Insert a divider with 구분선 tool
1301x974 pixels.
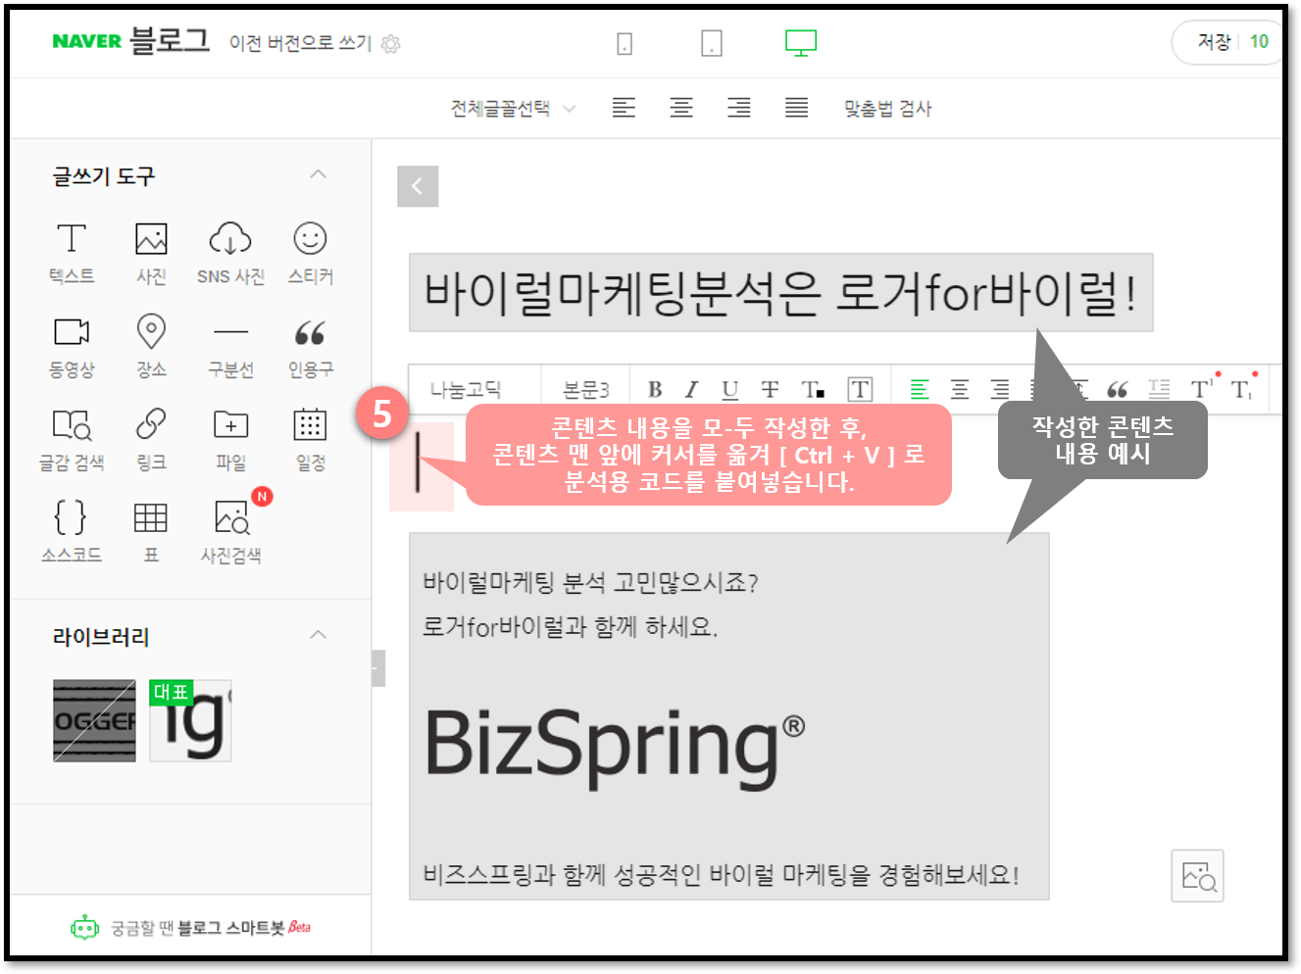(230, 346)
